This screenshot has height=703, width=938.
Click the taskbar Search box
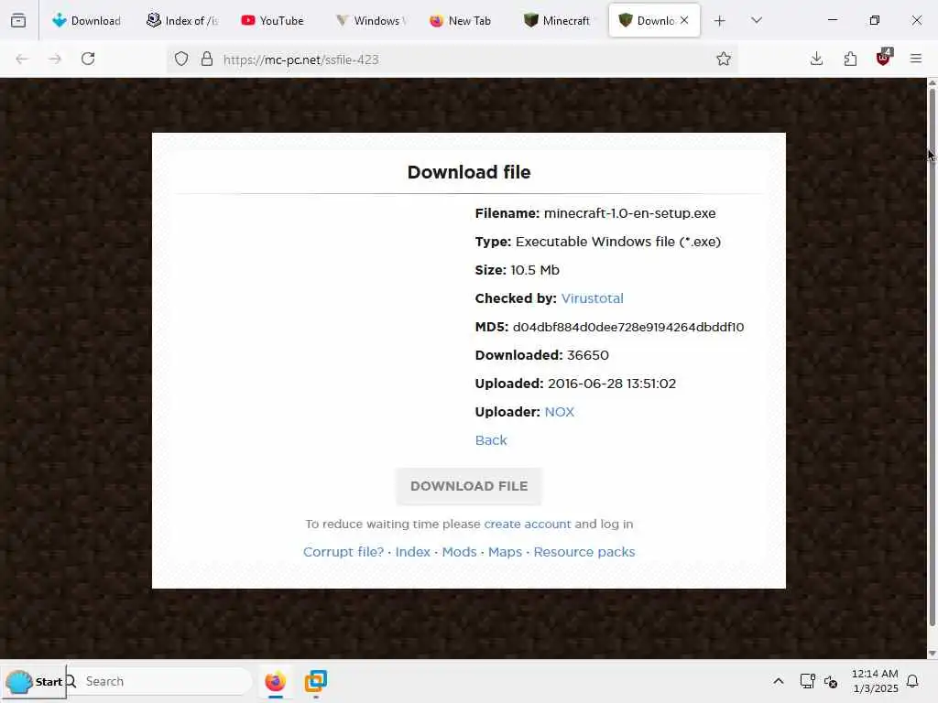pos(158,681)
